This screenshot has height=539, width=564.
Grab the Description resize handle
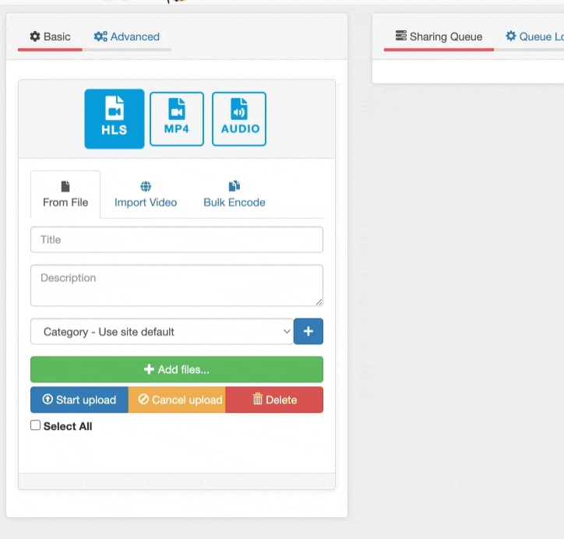pyautogui.click(x=319, y=302)
